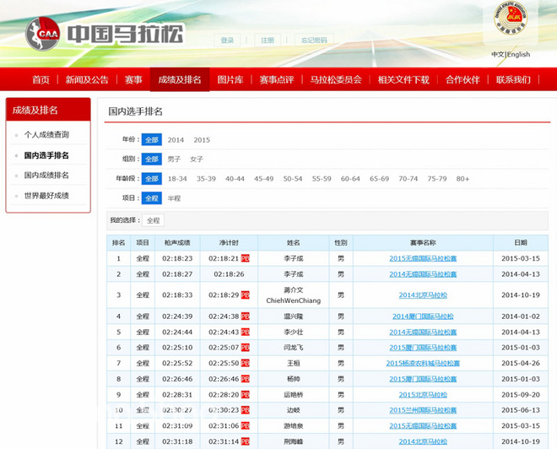Image resolution: width=557 pixels, height=449 pixels.
Task: Open 2015厦门国际马拉松赛 link in rank 6 row
Action: [423, 348]
